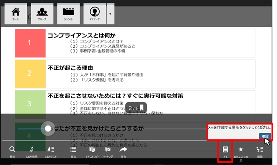Click message メモを作成する場所をタッチしてください。

[x=239, y=128]
